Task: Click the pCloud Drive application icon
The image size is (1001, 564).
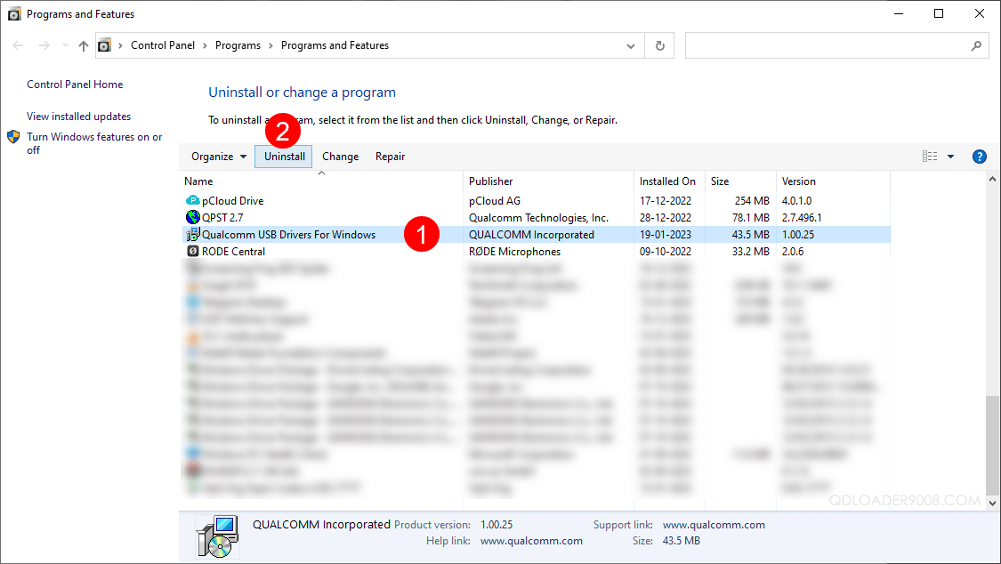Action: tap(193, 200)
